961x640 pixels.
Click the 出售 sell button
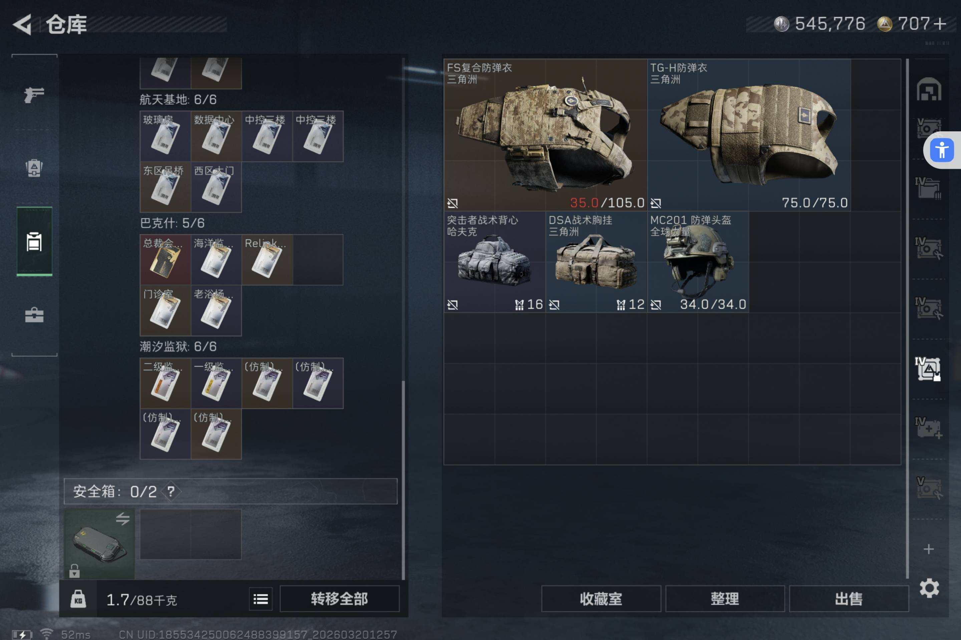pos(849,599)
